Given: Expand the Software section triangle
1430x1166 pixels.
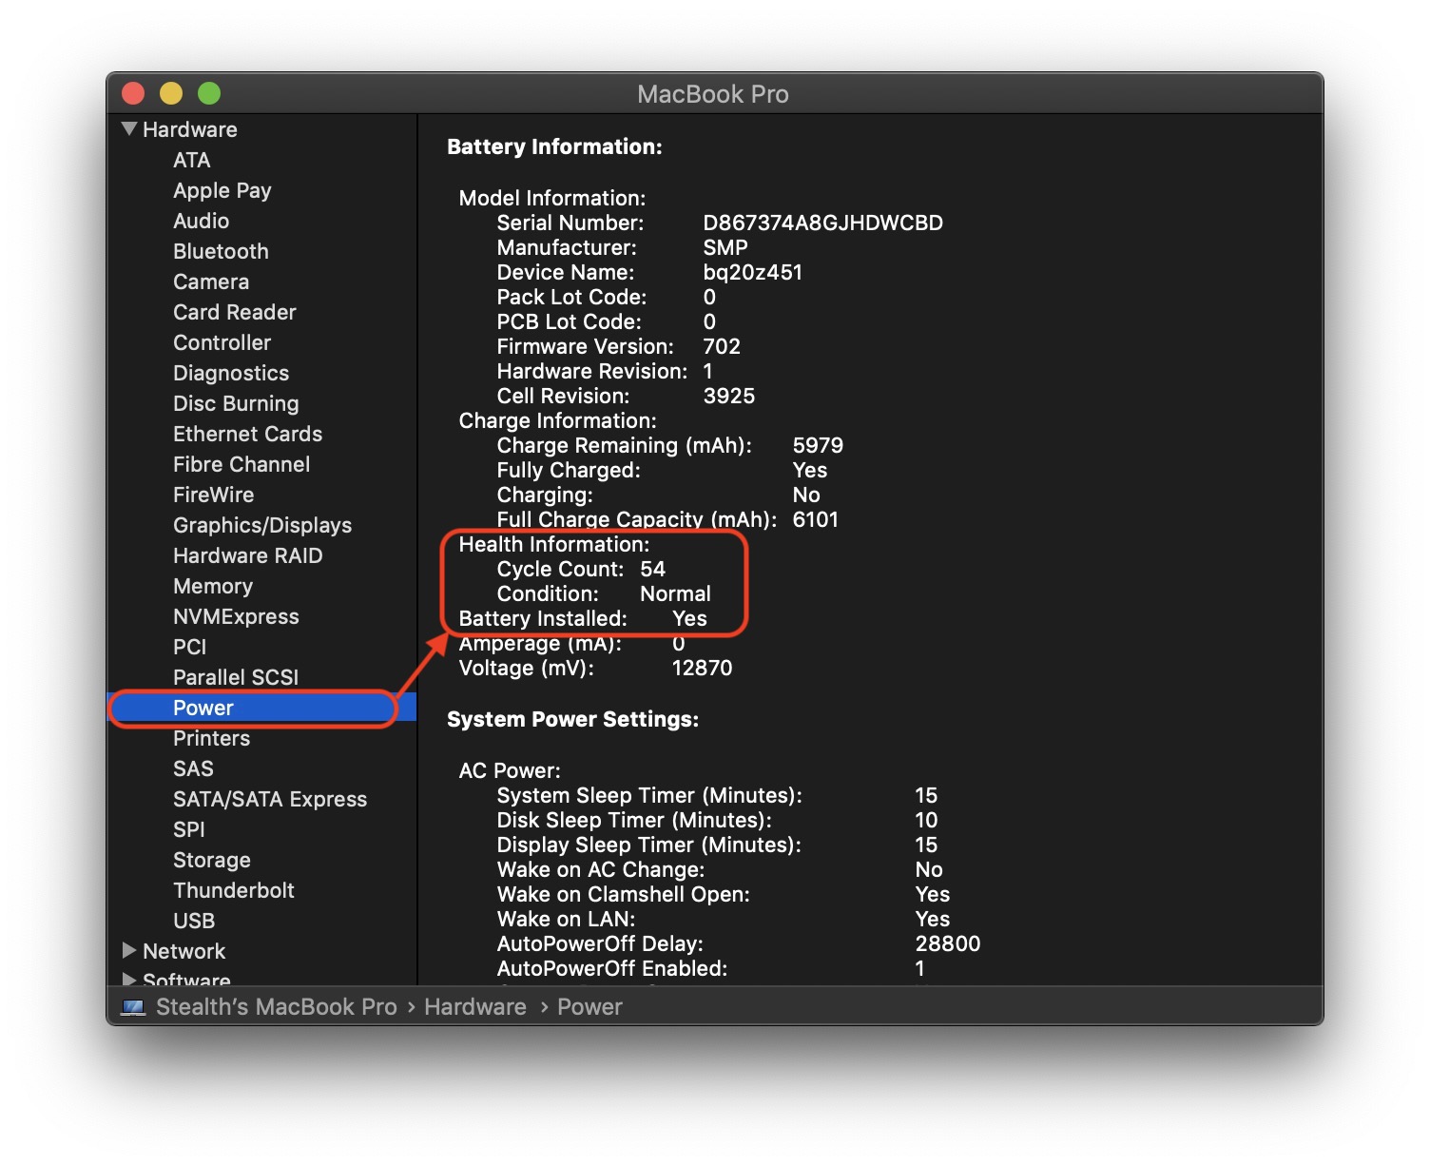Looking at the screenshot, I should click(x=129, y=979).
